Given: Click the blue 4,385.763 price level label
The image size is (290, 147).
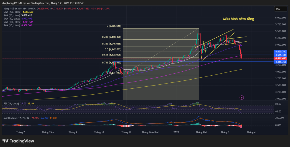Looking at the screenshot, I should pos(281,62).
